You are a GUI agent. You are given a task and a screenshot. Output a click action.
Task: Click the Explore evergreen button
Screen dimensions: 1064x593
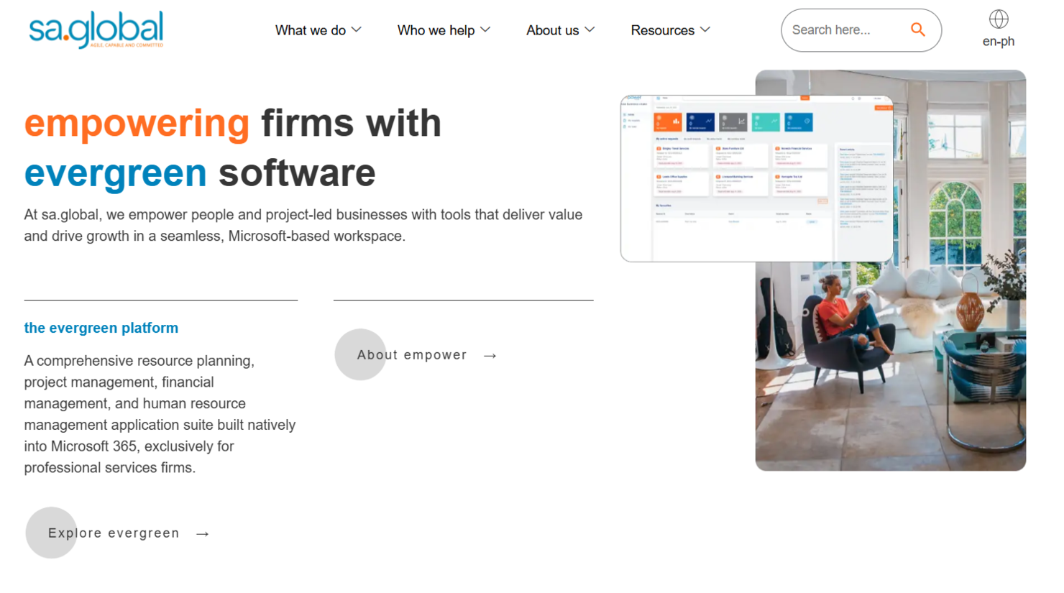tap(113, 533)
